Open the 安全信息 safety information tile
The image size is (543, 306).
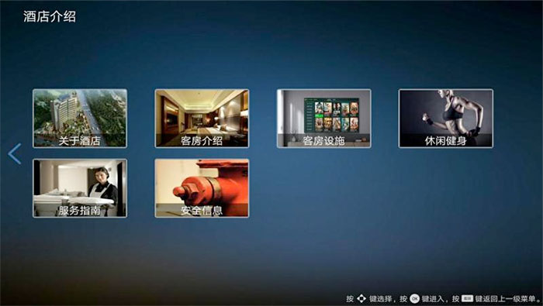202,188
